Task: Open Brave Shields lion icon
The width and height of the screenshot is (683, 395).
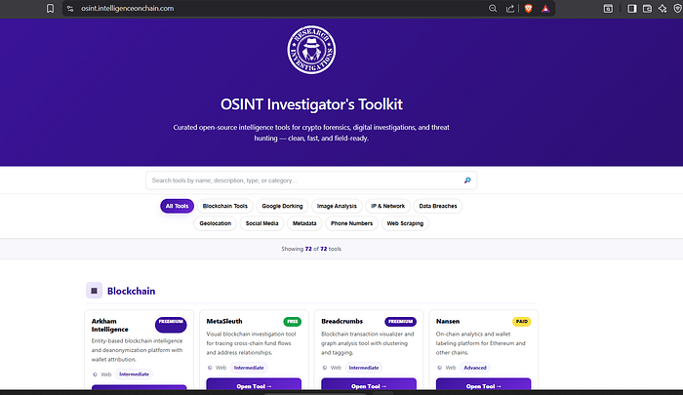Action: tap(529, 8)
